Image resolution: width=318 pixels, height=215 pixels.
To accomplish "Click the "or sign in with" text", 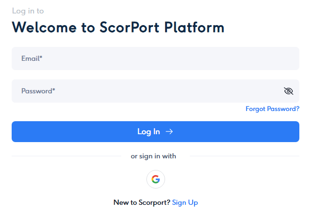I will [153, 156].
